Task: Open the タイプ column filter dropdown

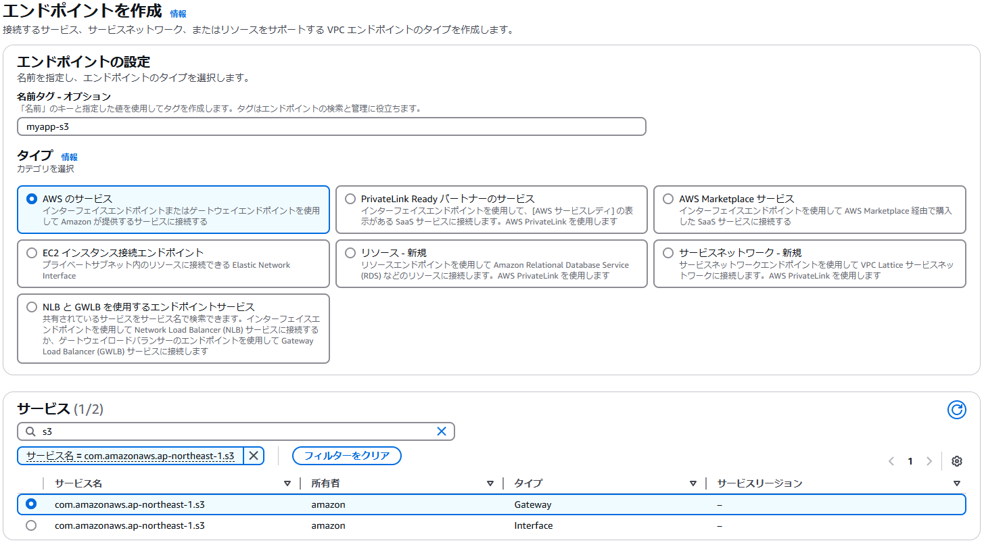Action: (x=693, y=483)
